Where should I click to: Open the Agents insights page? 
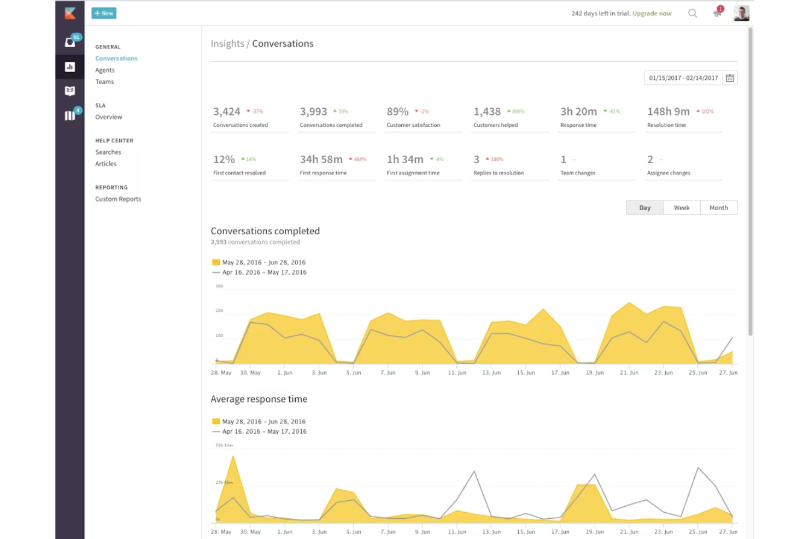click(105, 70)
